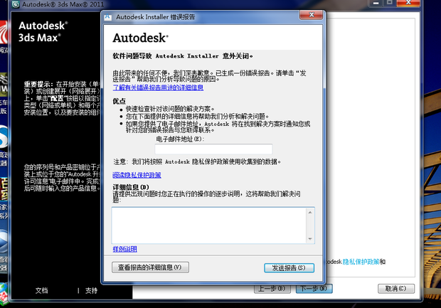Viewport: 441px width, 308px height.
Task: Click the details text area scroll down arrow
Action: 310,239
